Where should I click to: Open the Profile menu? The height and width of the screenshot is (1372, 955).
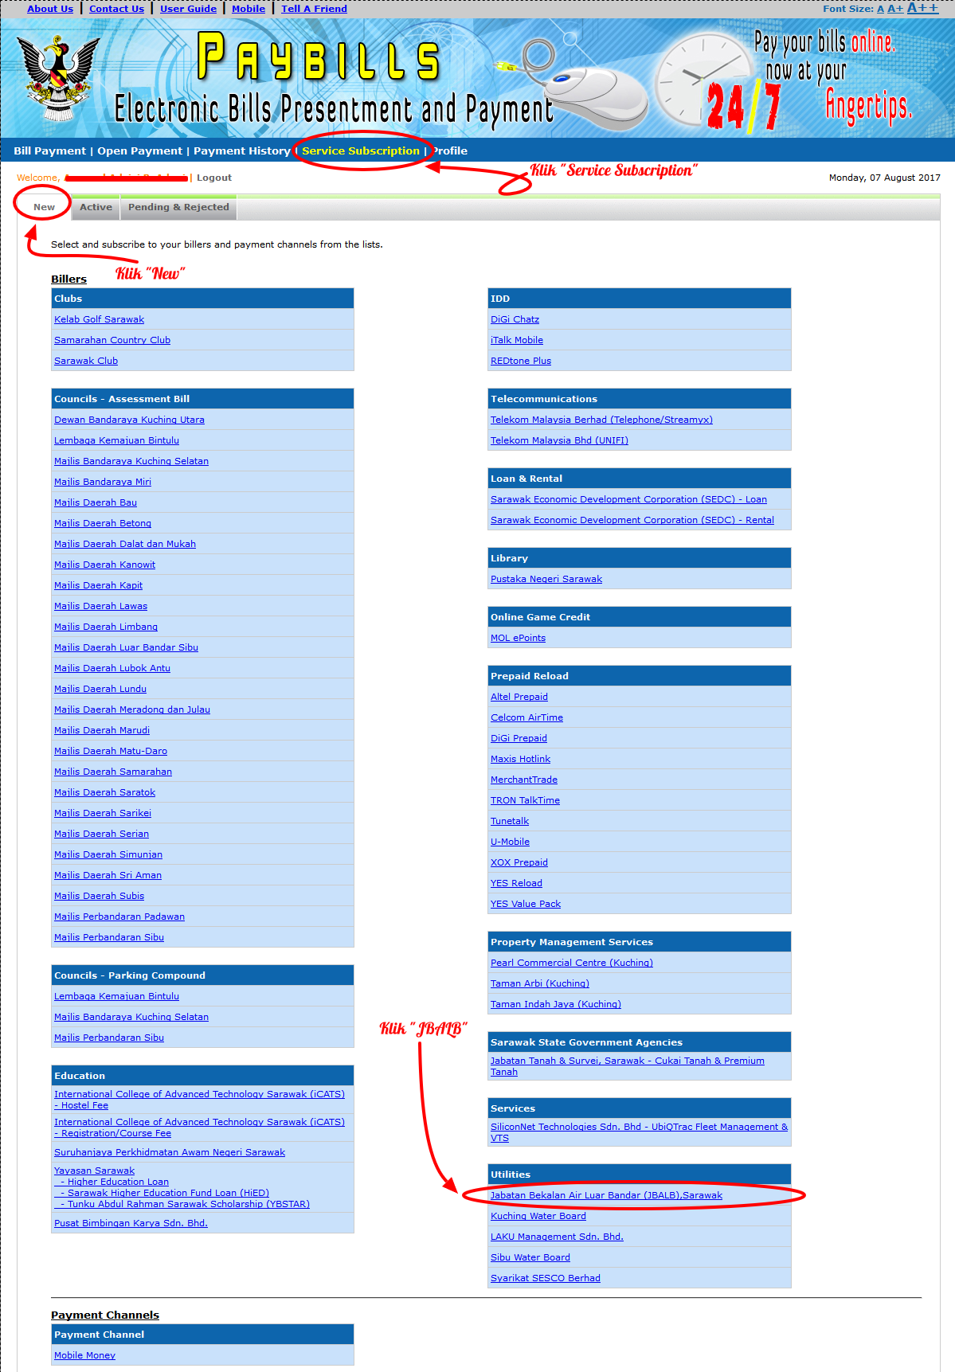(x=450, y=150)
